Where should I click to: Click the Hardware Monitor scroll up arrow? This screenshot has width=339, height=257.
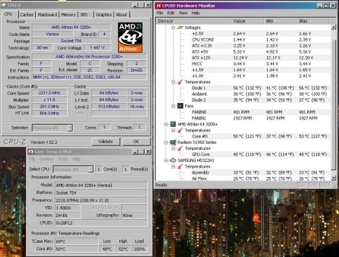coord(334,27)
